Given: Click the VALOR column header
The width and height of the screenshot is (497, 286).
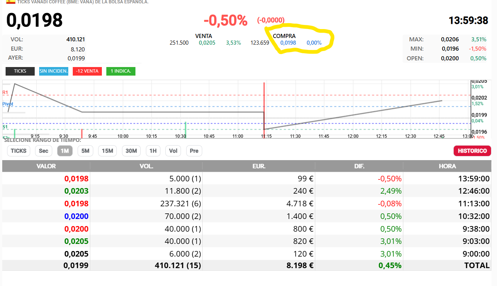Looking at the screenshot, I should coord(46,166).
